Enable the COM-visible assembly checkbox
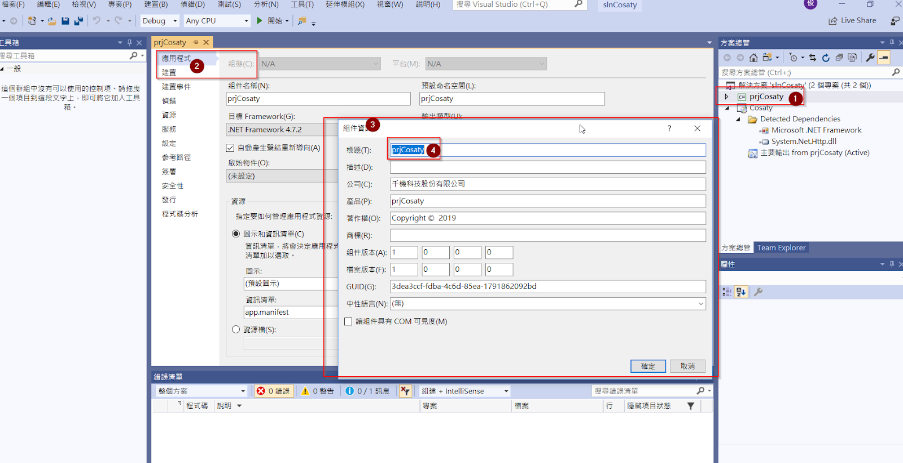The width and height of the screenshot is (903, 463). [x=348, y=321]
